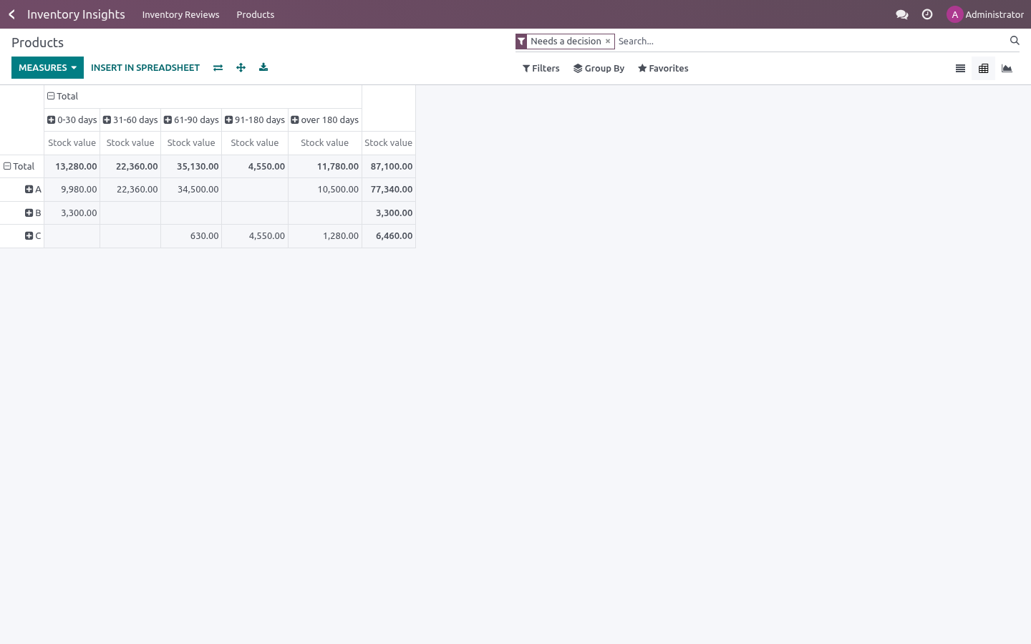
Task: Click the search magnifier icon
Action: 1015,41
